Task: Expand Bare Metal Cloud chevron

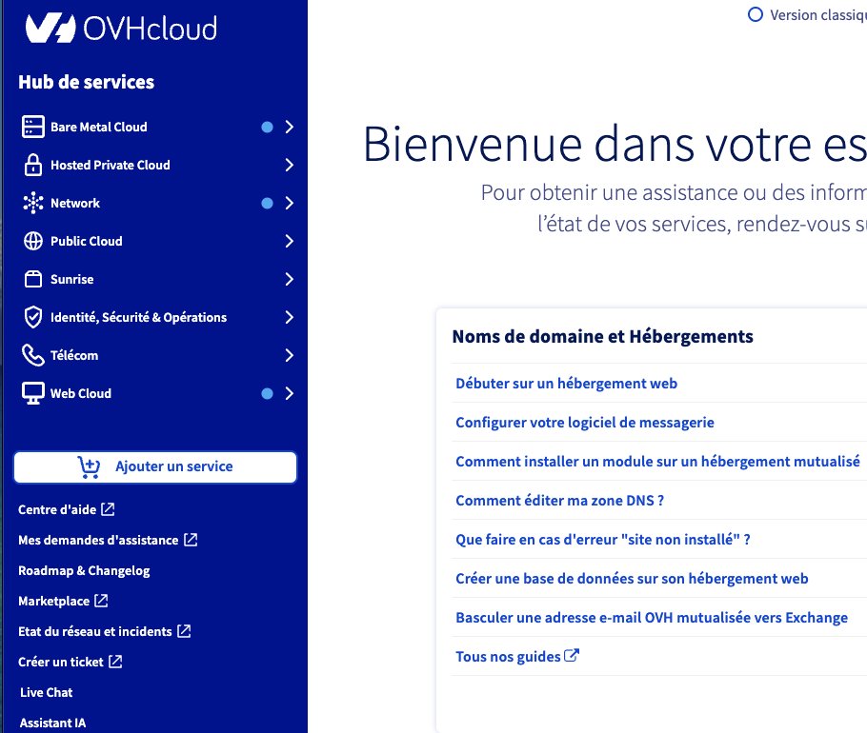Action: [x=290, y=127]
